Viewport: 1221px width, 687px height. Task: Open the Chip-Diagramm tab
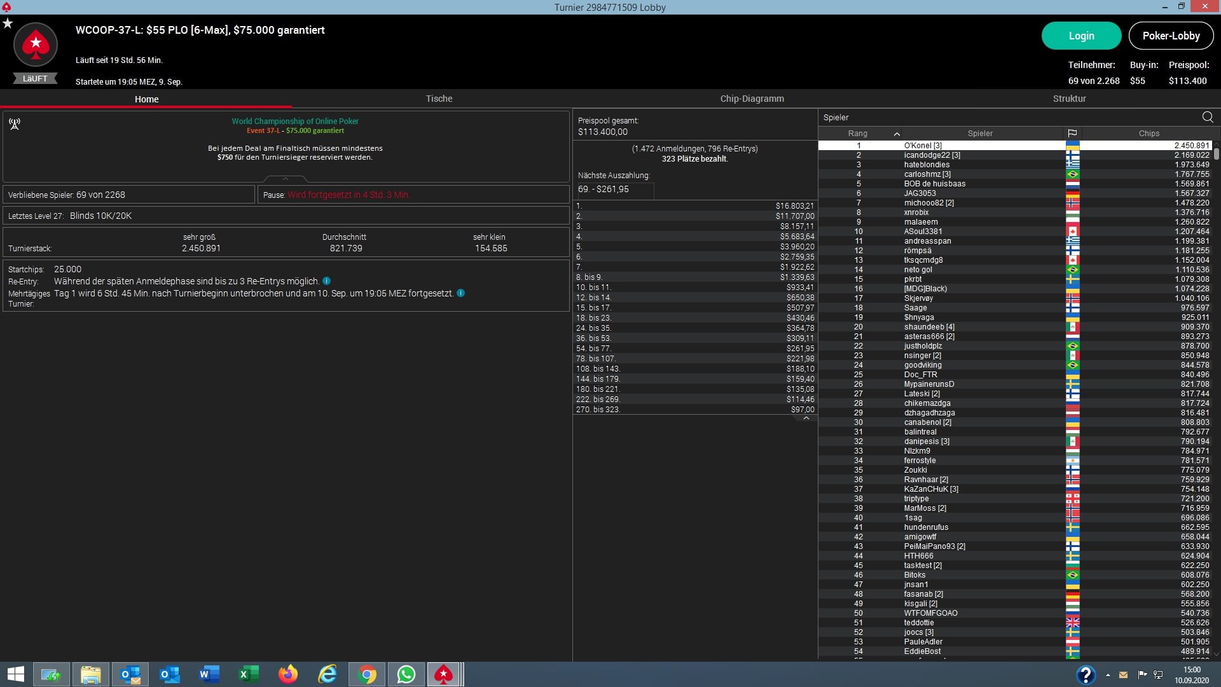[x=752, y=99]
